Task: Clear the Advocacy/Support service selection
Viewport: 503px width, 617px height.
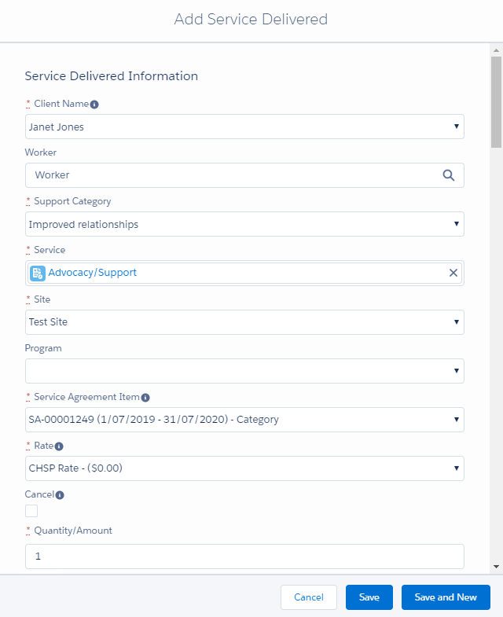Action: coord(453,273)
